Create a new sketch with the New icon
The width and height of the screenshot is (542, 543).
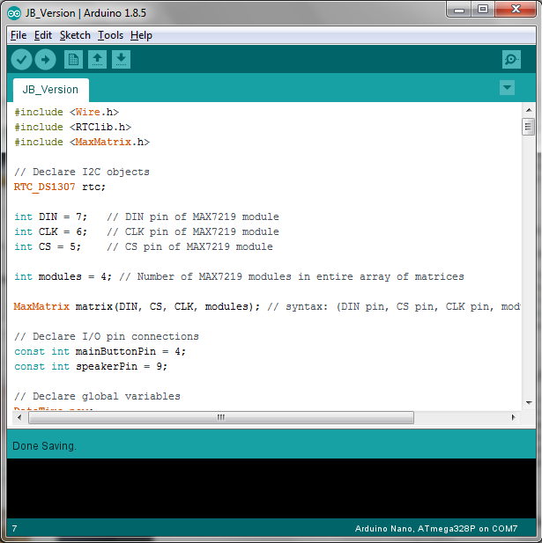tap(73, 60)
